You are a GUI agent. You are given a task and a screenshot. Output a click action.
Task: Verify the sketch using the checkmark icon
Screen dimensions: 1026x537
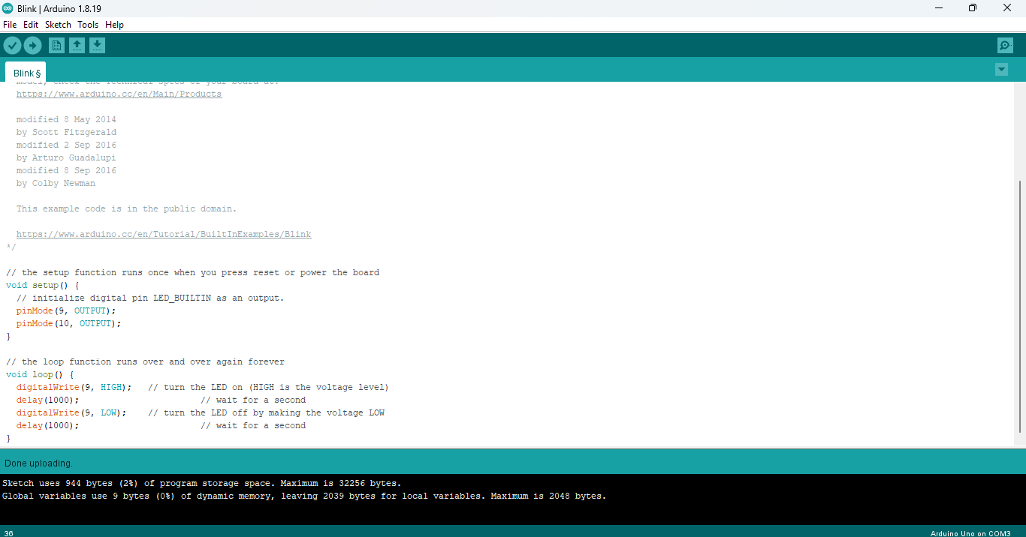point(12,45)
